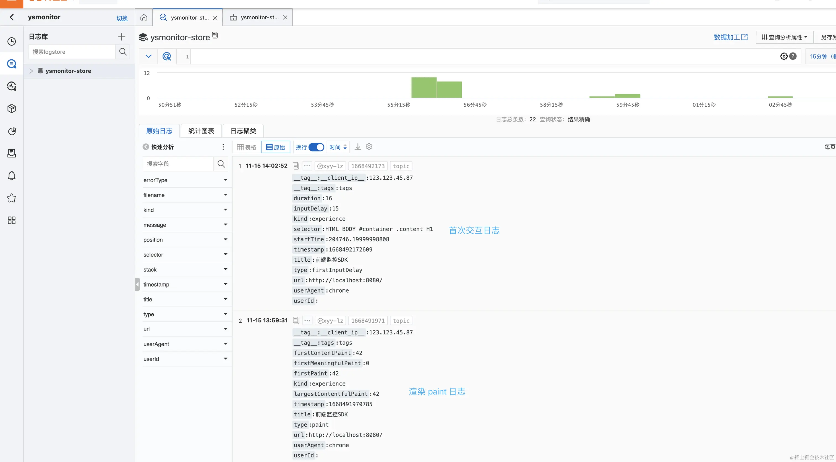Image resolution: width=836 pixels, height=462 pixels.
Task: Open the star favorites icon in sidebar
Action: [12, 198]
